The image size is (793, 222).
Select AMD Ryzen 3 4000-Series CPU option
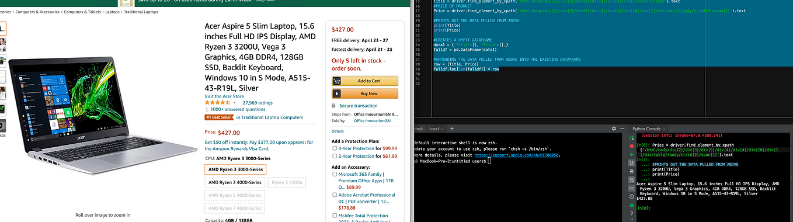[x=235, y=182]
